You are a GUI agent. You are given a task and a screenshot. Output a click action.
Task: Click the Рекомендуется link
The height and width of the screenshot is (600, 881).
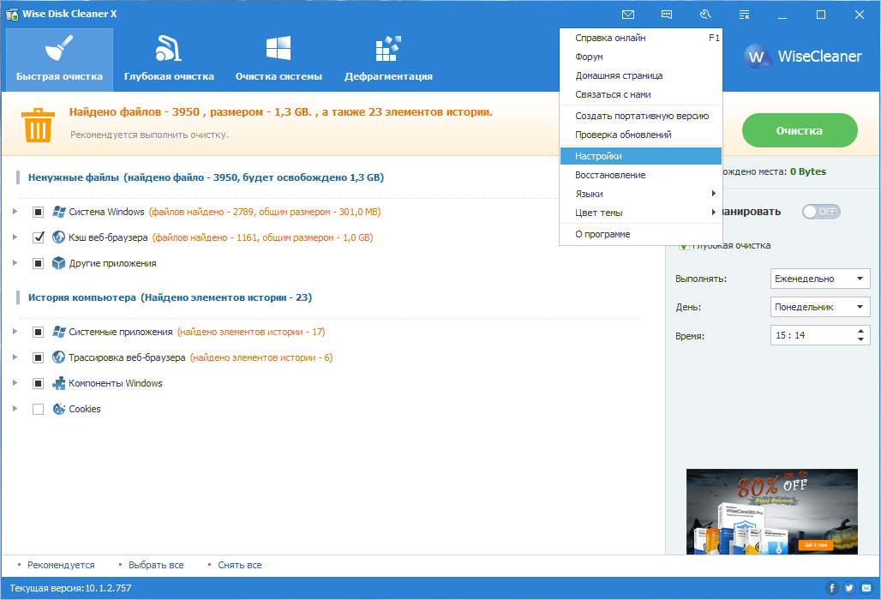click(61, 565)
